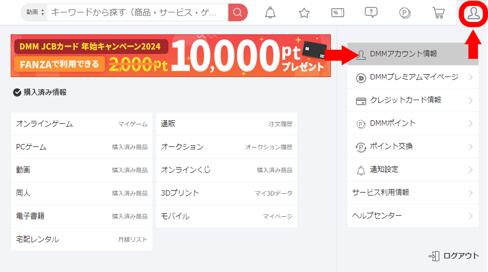Open help question bubble icon
This screenshot has height=272, width=488.
pos(371,12)
